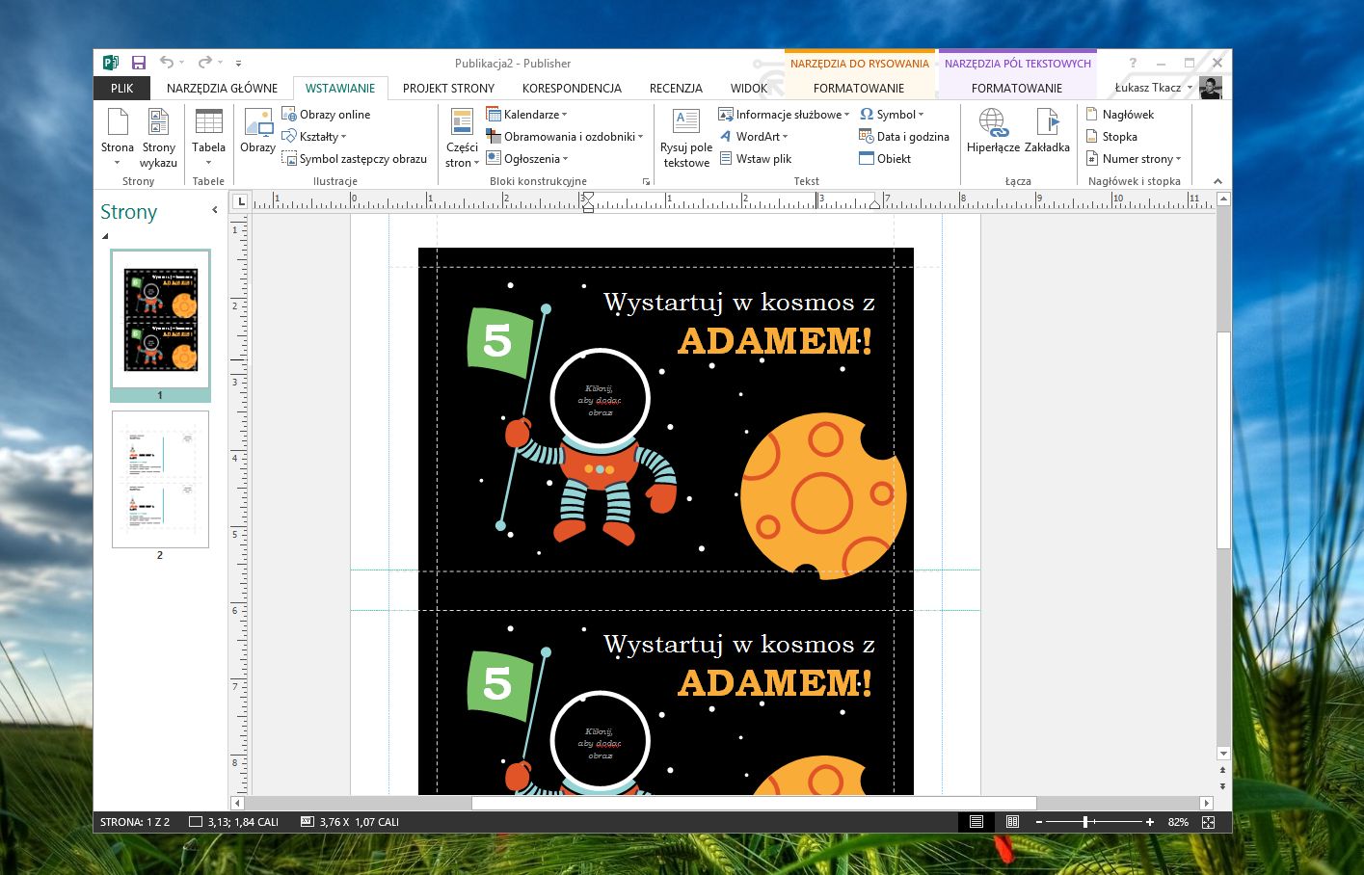Open Obramowania i ozdobniki dropdown

click(565, 136)
